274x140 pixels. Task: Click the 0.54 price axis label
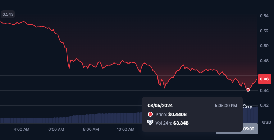(264, 16)
